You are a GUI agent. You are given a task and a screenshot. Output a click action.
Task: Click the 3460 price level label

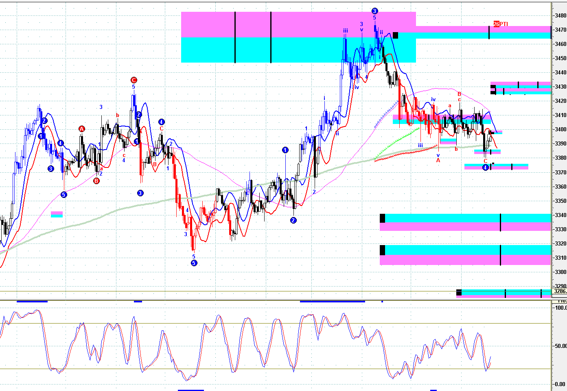[x=560, y=44]
